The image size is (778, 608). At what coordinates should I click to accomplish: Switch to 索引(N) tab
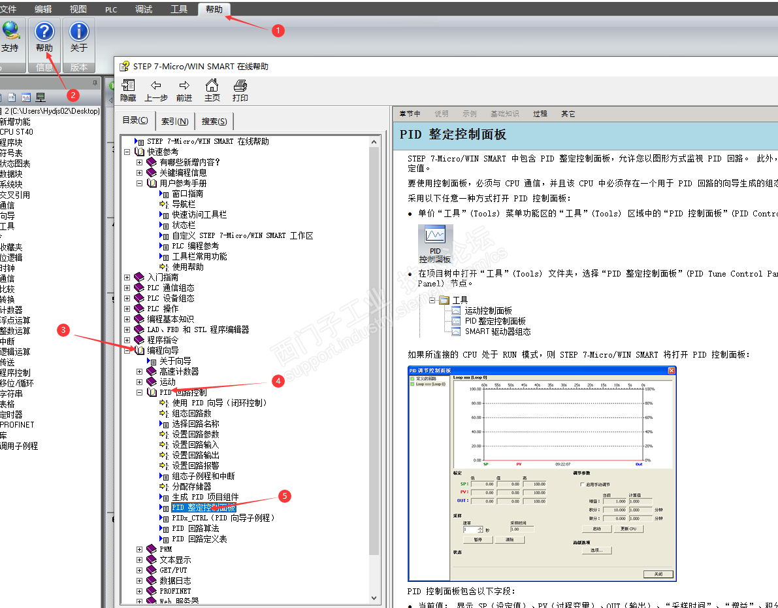pos(174,121)
